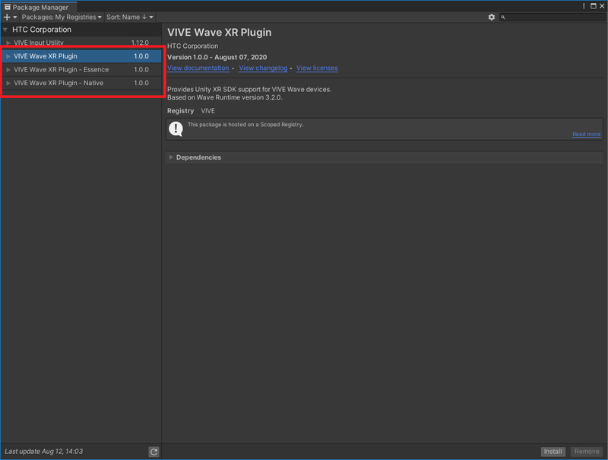This screenshot has width=608, height=460.
Task: Select VIVE Wave XR Plugin in the list
Action: [81, 56]
